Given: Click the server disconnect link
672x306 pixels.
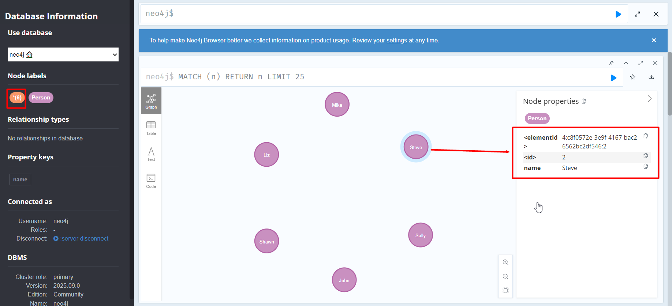Looking at the screenshot, I should pyautogui.click(x=85, y=238).
